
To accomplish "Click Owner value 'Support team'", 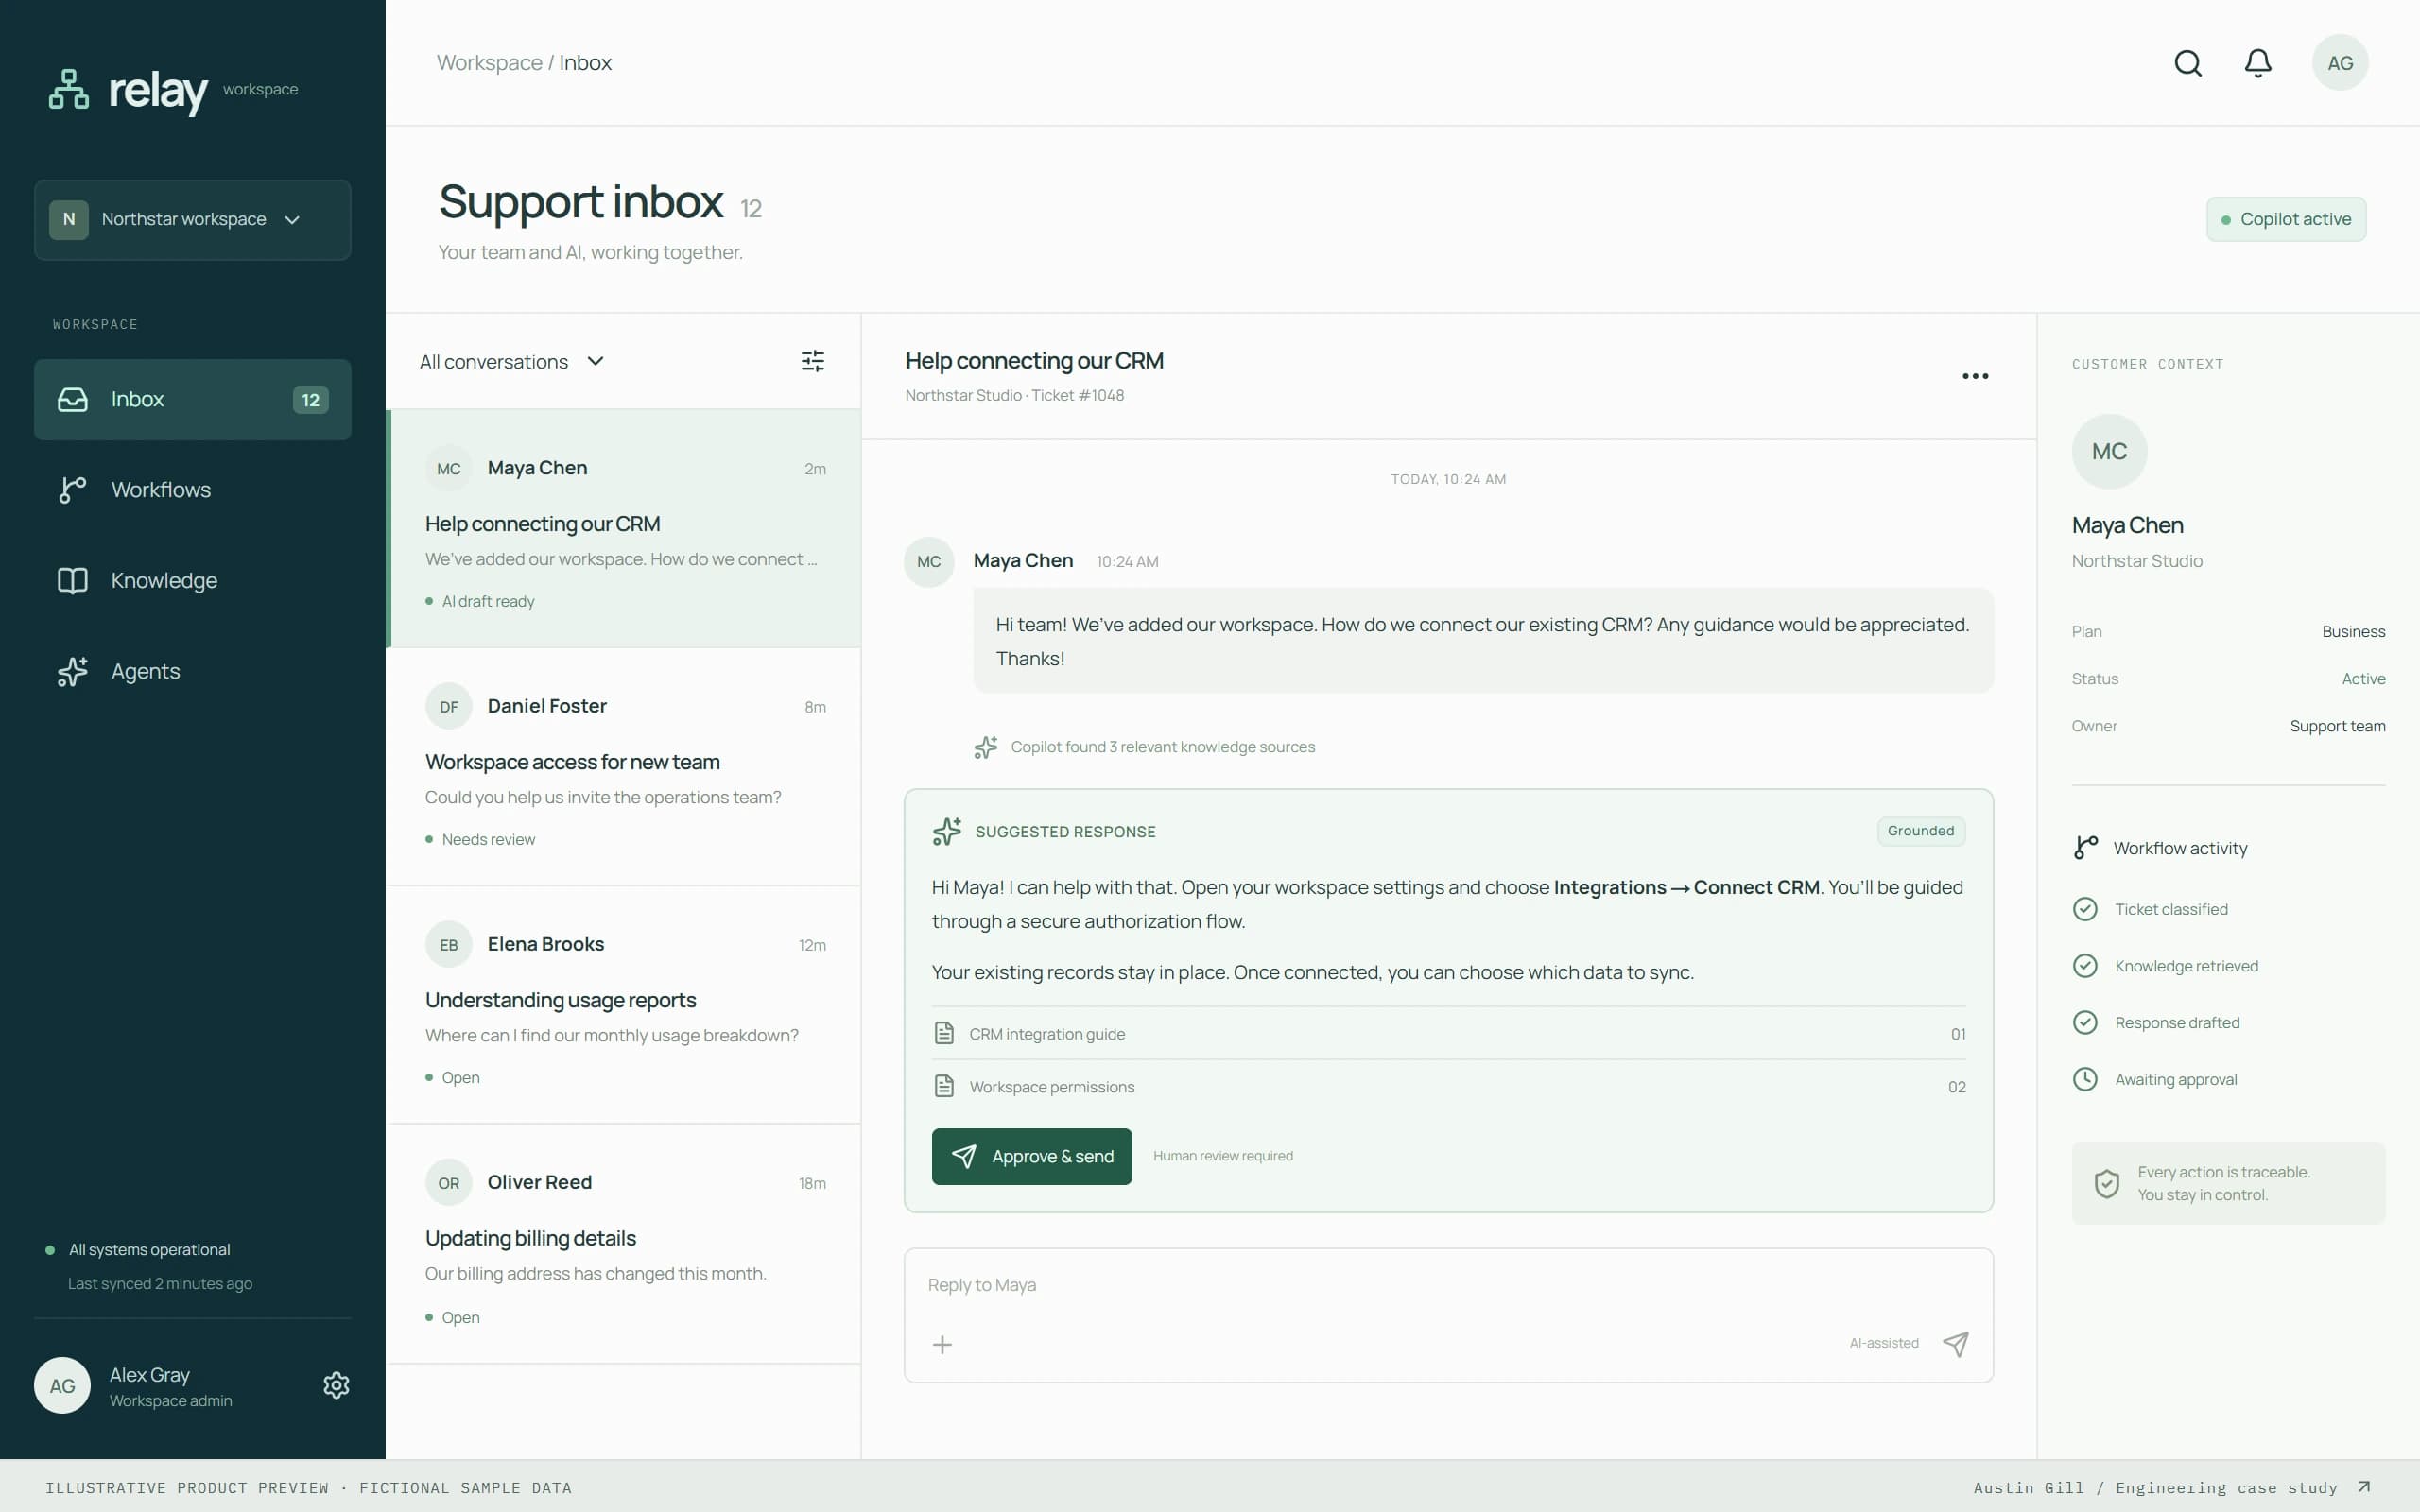I will (x=2337, y=726).
